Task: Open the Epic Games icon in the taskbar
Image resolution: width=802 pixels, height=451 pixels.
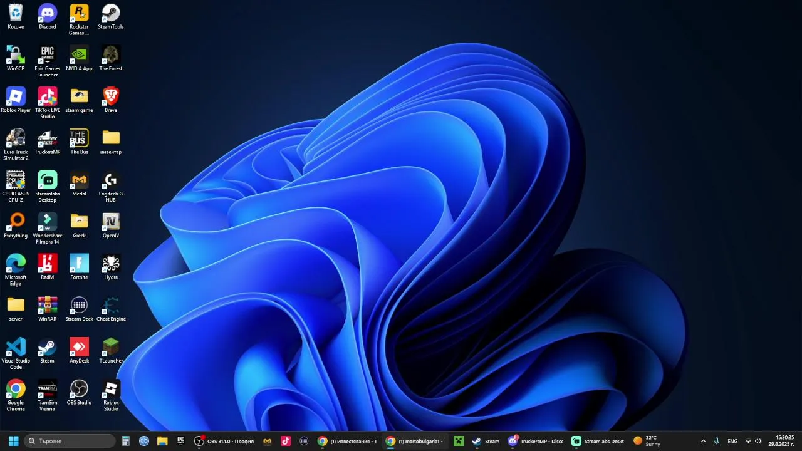Action: tap(180, 441)
